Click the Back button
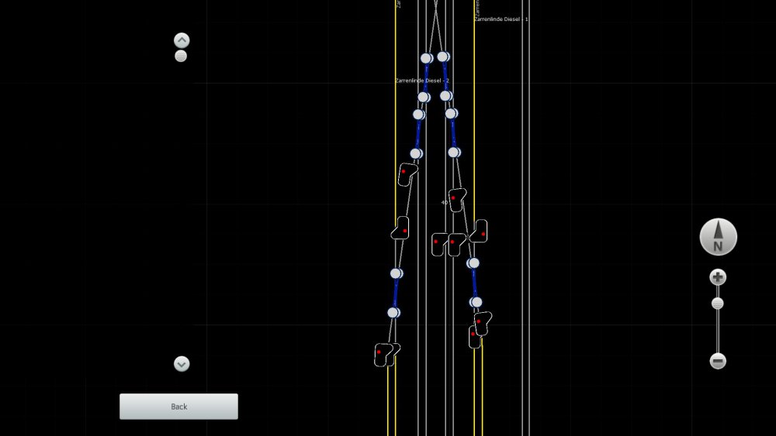The width and height of the screenshot is (776, 436). 178,407
